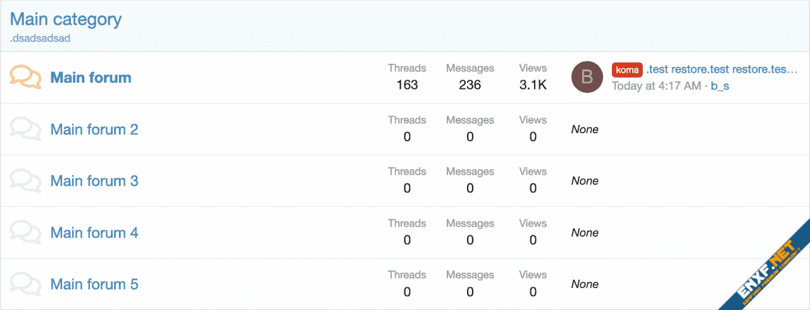Image resolution: width=810 pixels, height=310 pixels.
Task: Visit Main forum 5
Action: coord(94,284)
